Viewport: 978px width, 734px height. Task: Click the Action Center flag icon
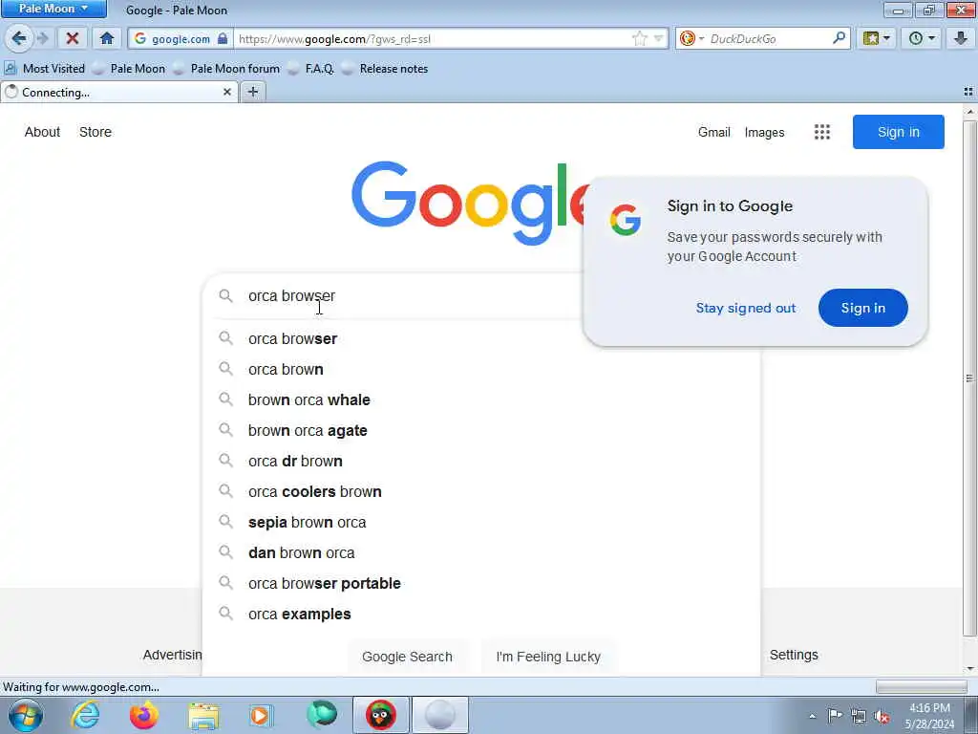pyautogui.click(x=835, y=716)
